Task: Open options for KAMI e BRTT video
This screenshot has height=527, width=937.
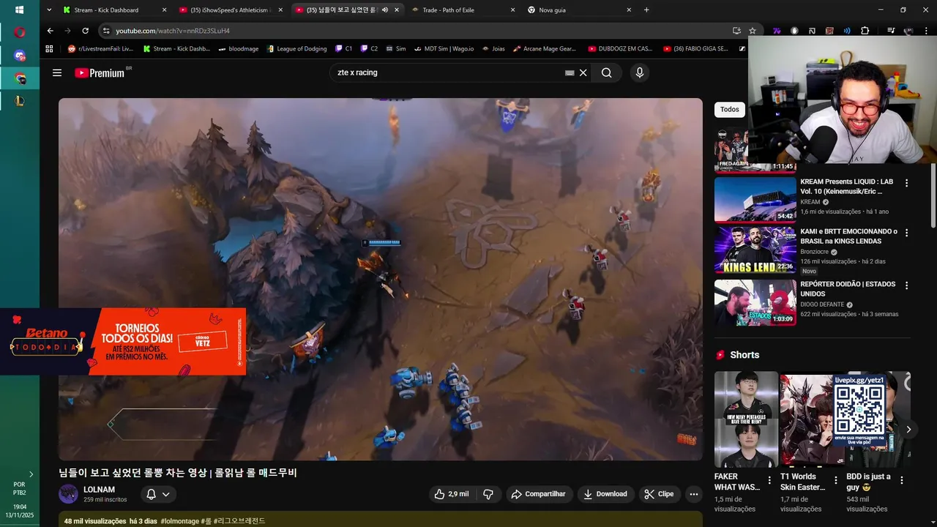Action: [x=907, y=233]
